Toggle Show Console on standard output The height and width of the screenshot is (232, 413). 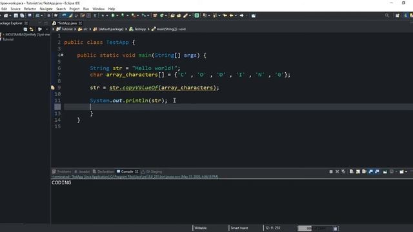(370, 172)
